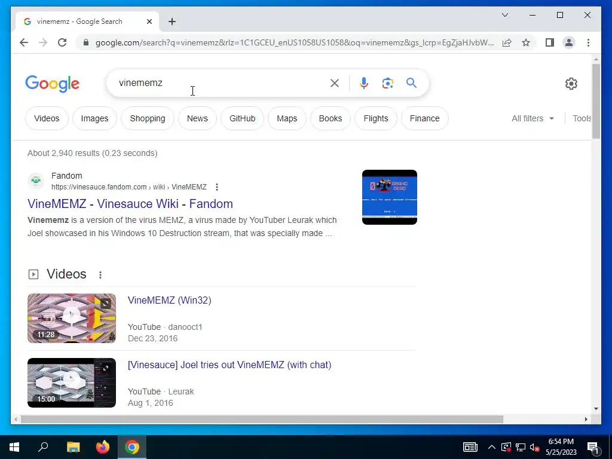
Task: Click the Aug 1, 2016 date text
Action: [150, 403]
